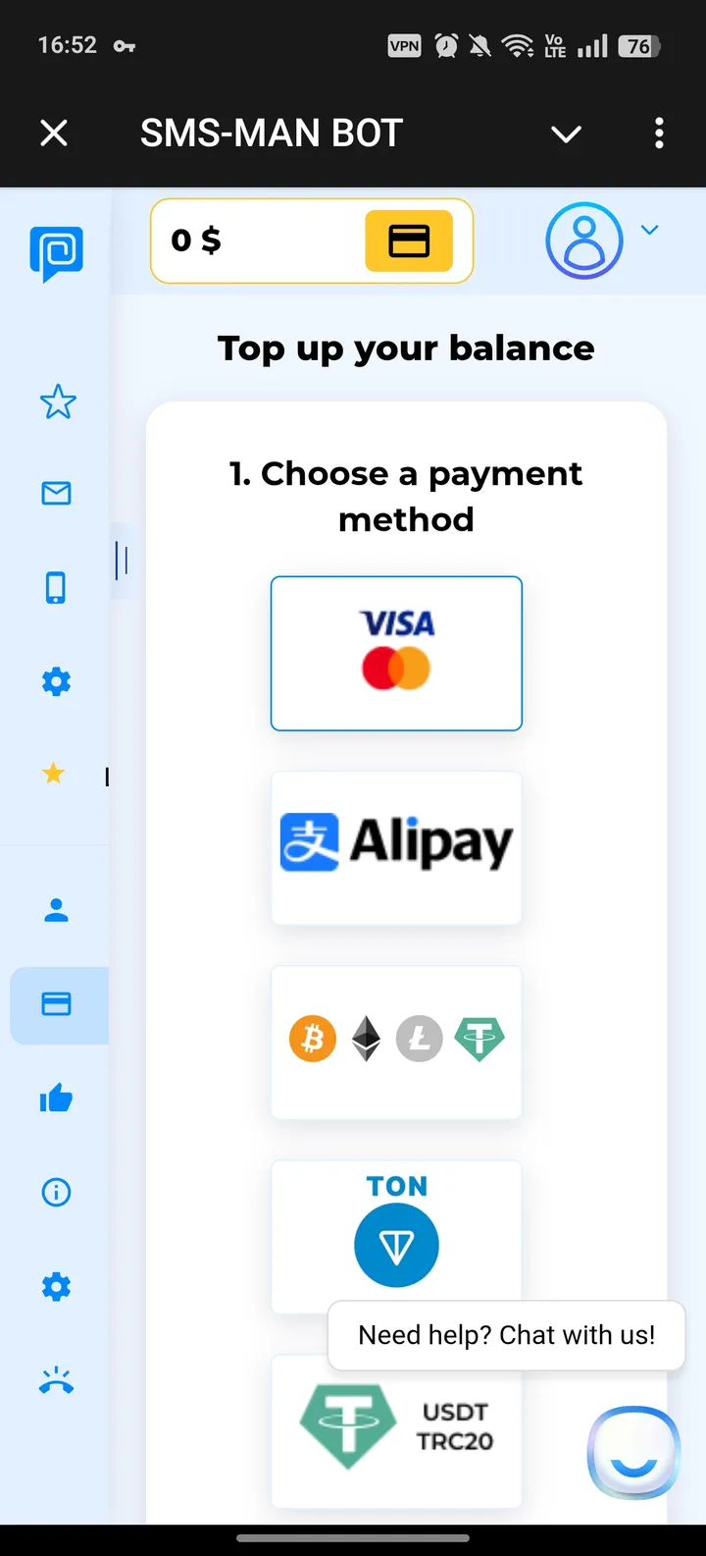Screen dimensions: 706x1556
Task: Expand the account dropdown arrow beside the avatar
Action: (649, 230)
